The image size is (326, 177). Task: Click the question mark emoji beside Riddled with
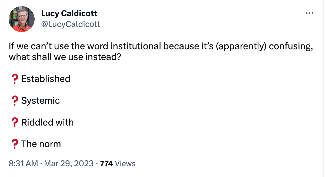pos(14,122)
